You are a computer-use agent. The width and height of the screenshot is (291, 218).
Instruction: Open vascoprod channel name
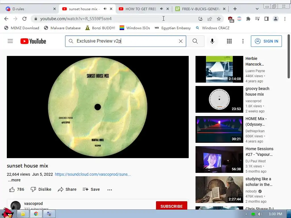(x=34, y=204)
